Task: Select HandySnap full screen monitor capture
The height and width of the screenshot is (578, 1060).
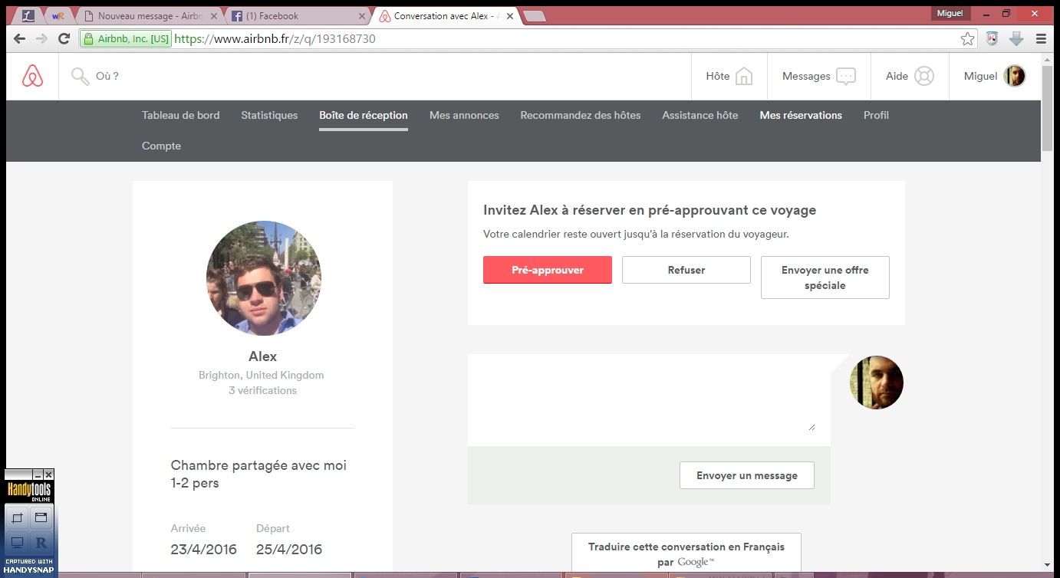Action: [18, 543]
